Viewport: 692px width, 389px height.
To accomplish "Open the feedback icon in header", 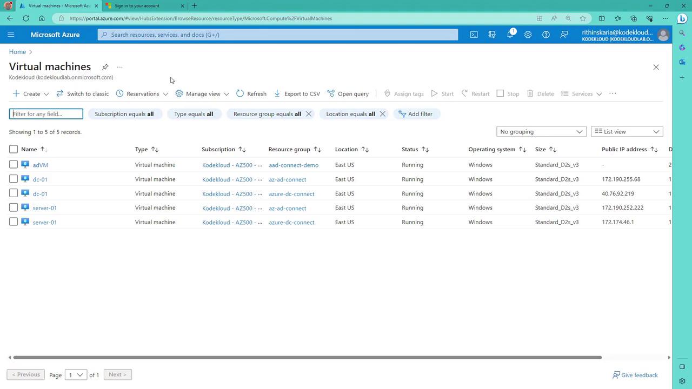I will coord(564,35).
